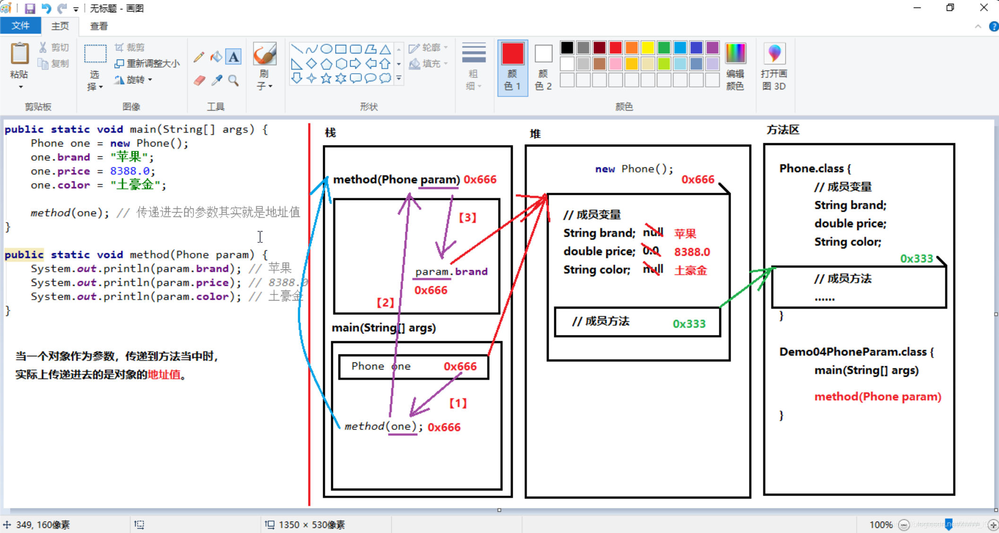
Task: Click the Resize button
Action: coord(147,63)
